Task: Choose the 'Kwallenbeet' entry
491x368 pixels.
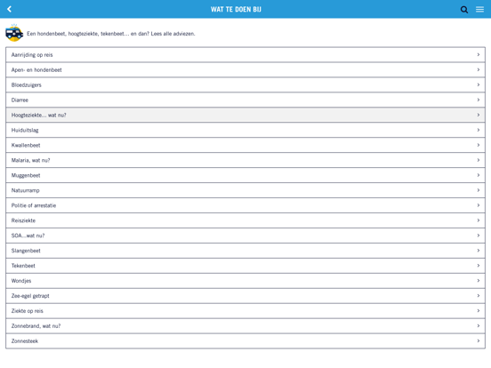Action: pyautogui.click(x=245, y=145)
